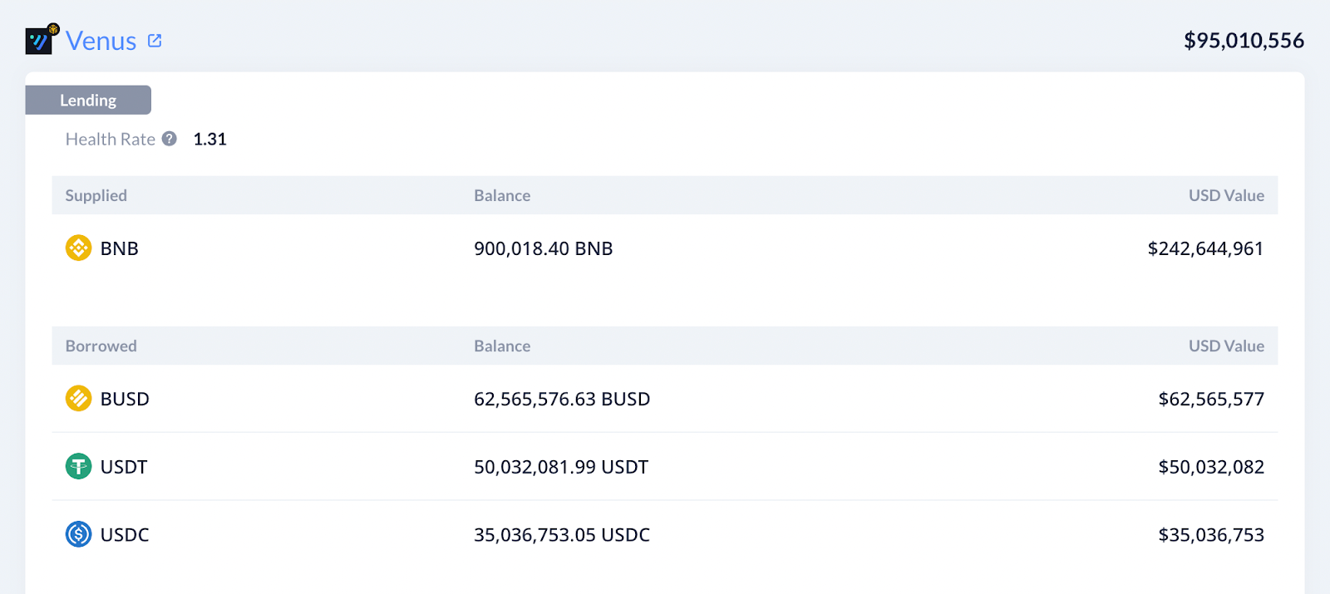Click the Venus protocol logo icon
The width and height of the screenshot is (1330, 594).
tap(42, 39)
